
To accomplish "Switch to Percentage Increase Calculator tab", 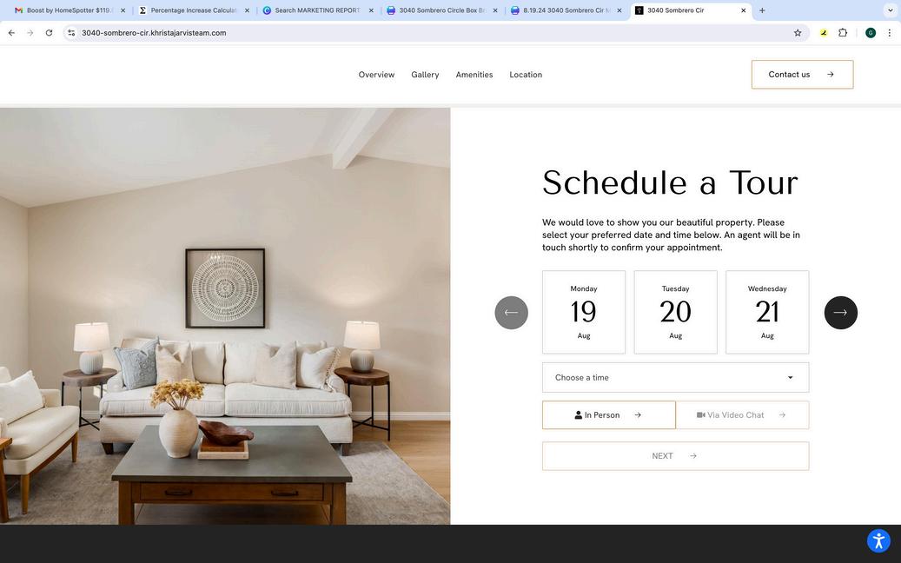I will pyautogui.click(x=195, y=10).
